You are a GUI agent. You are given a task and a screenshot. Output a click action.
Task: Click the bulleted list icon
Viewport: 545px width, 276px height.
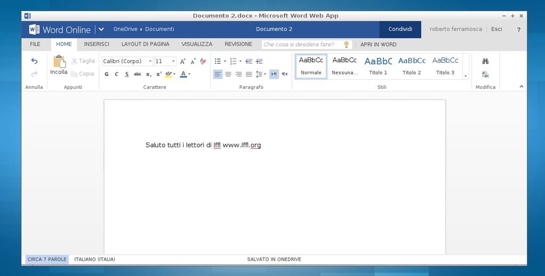pos(218,61)
